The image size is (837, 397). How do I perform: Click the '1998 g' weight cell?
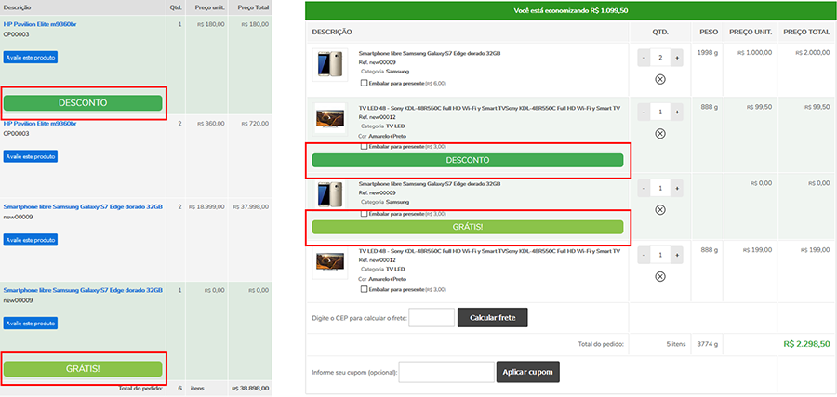(708, 52)
